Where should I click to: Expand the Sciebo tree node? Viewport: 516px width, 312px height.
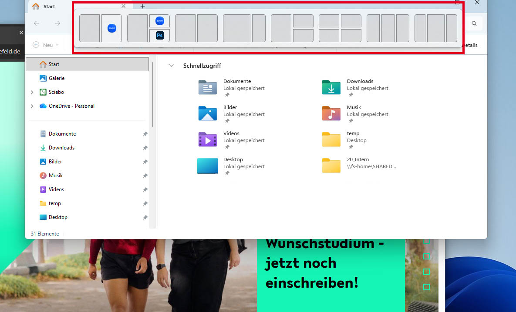(32, 92)
